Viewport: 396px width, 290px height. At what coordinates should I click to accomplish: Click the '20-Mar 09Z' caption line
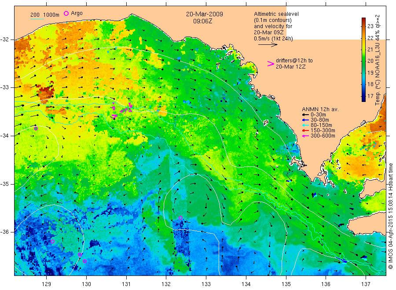tap(269, 32)
